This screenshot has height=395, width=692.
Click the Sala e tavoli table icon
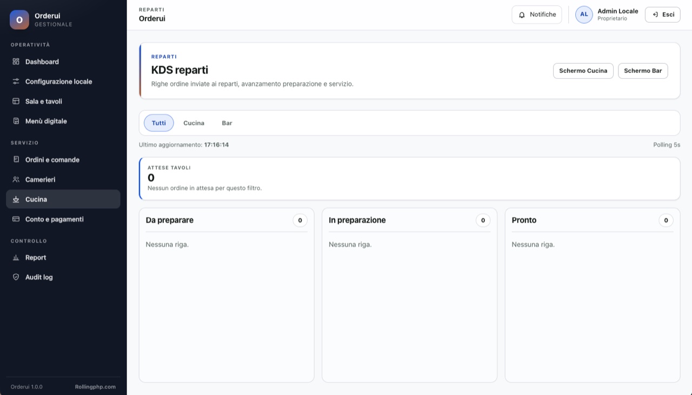[x=16, y=102]
